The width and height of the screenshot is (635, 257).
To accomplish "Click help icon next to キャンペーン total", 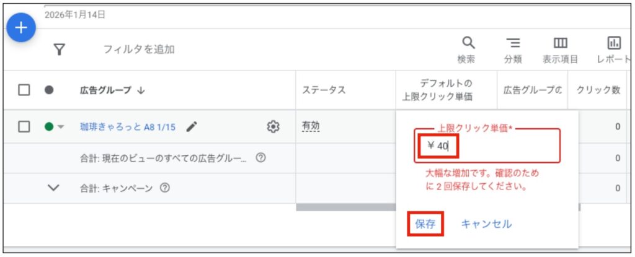I will pyautogui.click(x=164, y=188).
